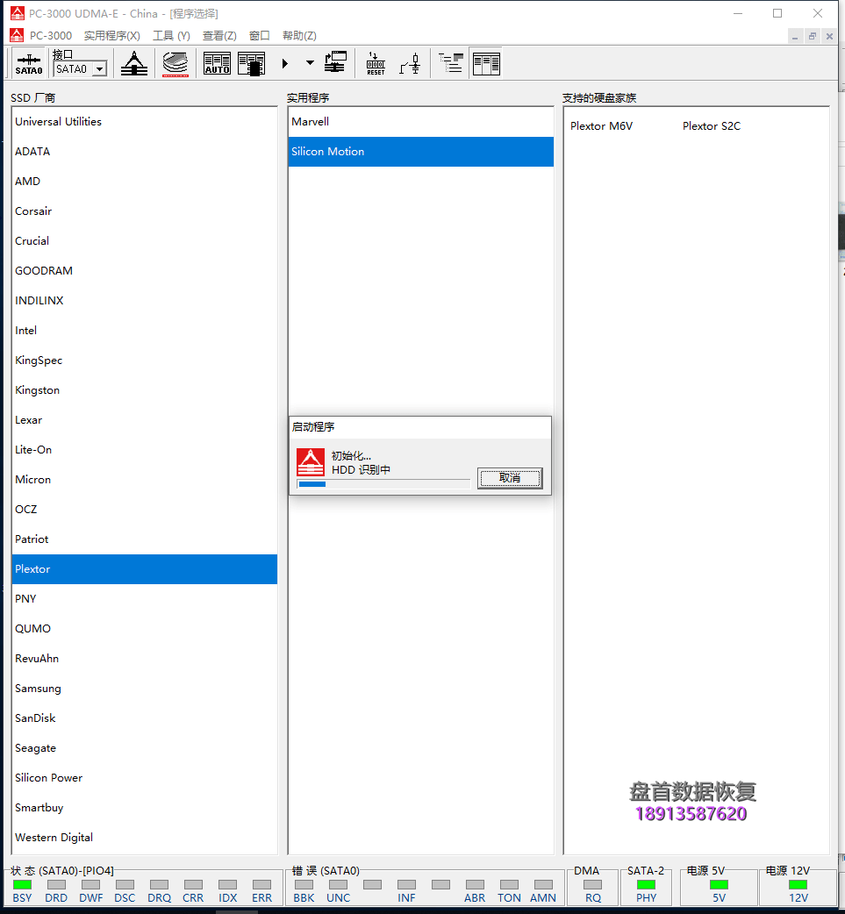Select the highlighted Plextor vendor row
The image size is (845, 914).
[x=145, y=569]
